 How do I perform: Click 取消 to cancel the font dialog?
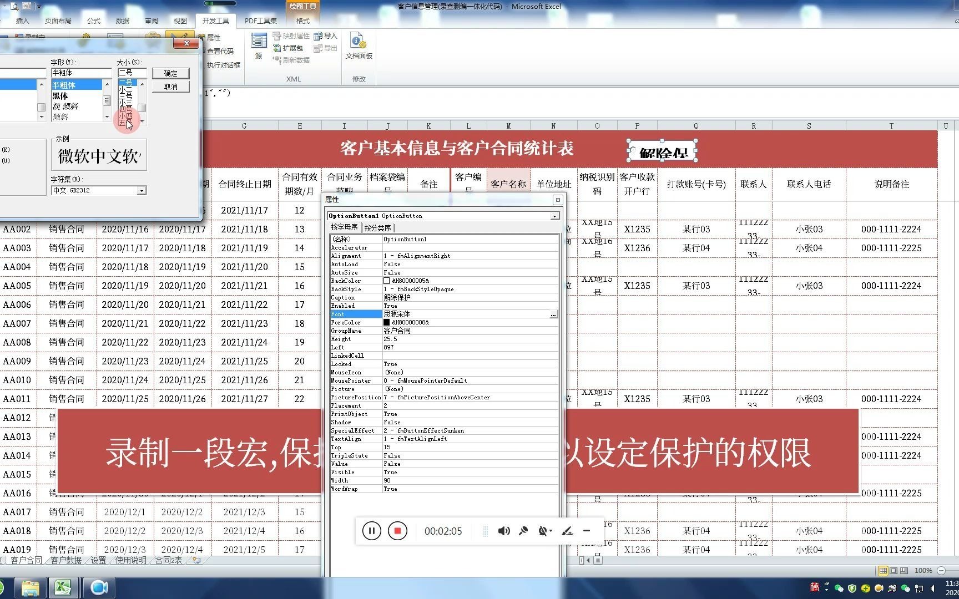coord(170,87)
